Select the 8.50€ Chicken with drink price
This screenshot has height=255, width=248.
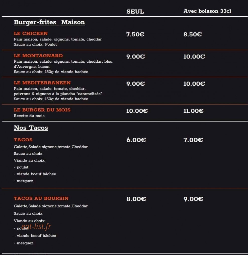pos(193,34)
